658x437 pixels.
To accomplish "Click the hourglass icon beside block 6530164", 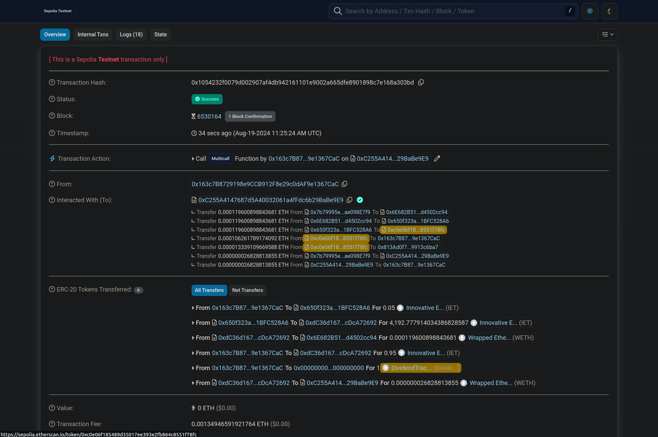I will coord(193,116).
